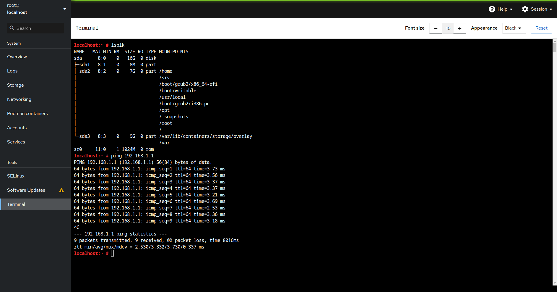Select Overview in the System section
Viewport: 557px width, 292px height.
pos(17,57)
